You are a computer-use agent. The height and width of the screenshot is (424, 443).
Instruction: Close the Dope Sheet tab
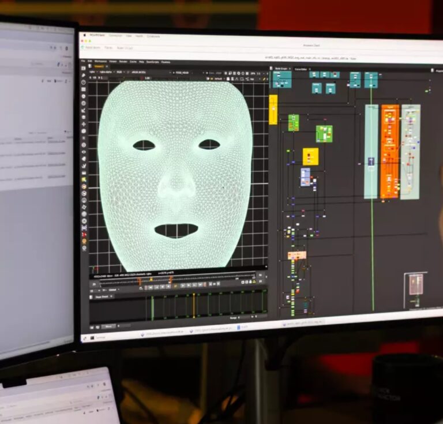point(111,297)
